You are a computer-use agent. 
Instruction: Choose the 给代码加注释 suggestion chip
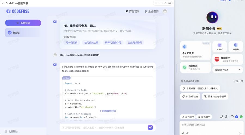tap(91, 43)
